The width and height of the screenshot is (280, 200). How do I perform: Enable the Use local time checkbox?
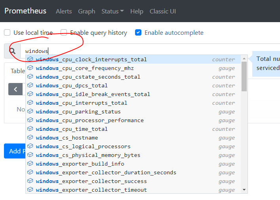coord(7,32)
